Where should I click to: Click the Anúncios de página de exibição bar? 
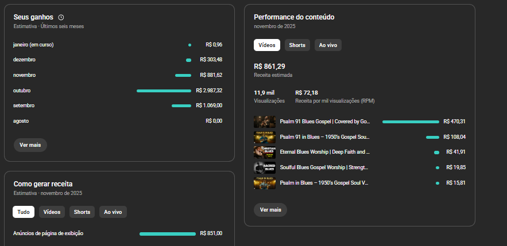tap(167, 233)
